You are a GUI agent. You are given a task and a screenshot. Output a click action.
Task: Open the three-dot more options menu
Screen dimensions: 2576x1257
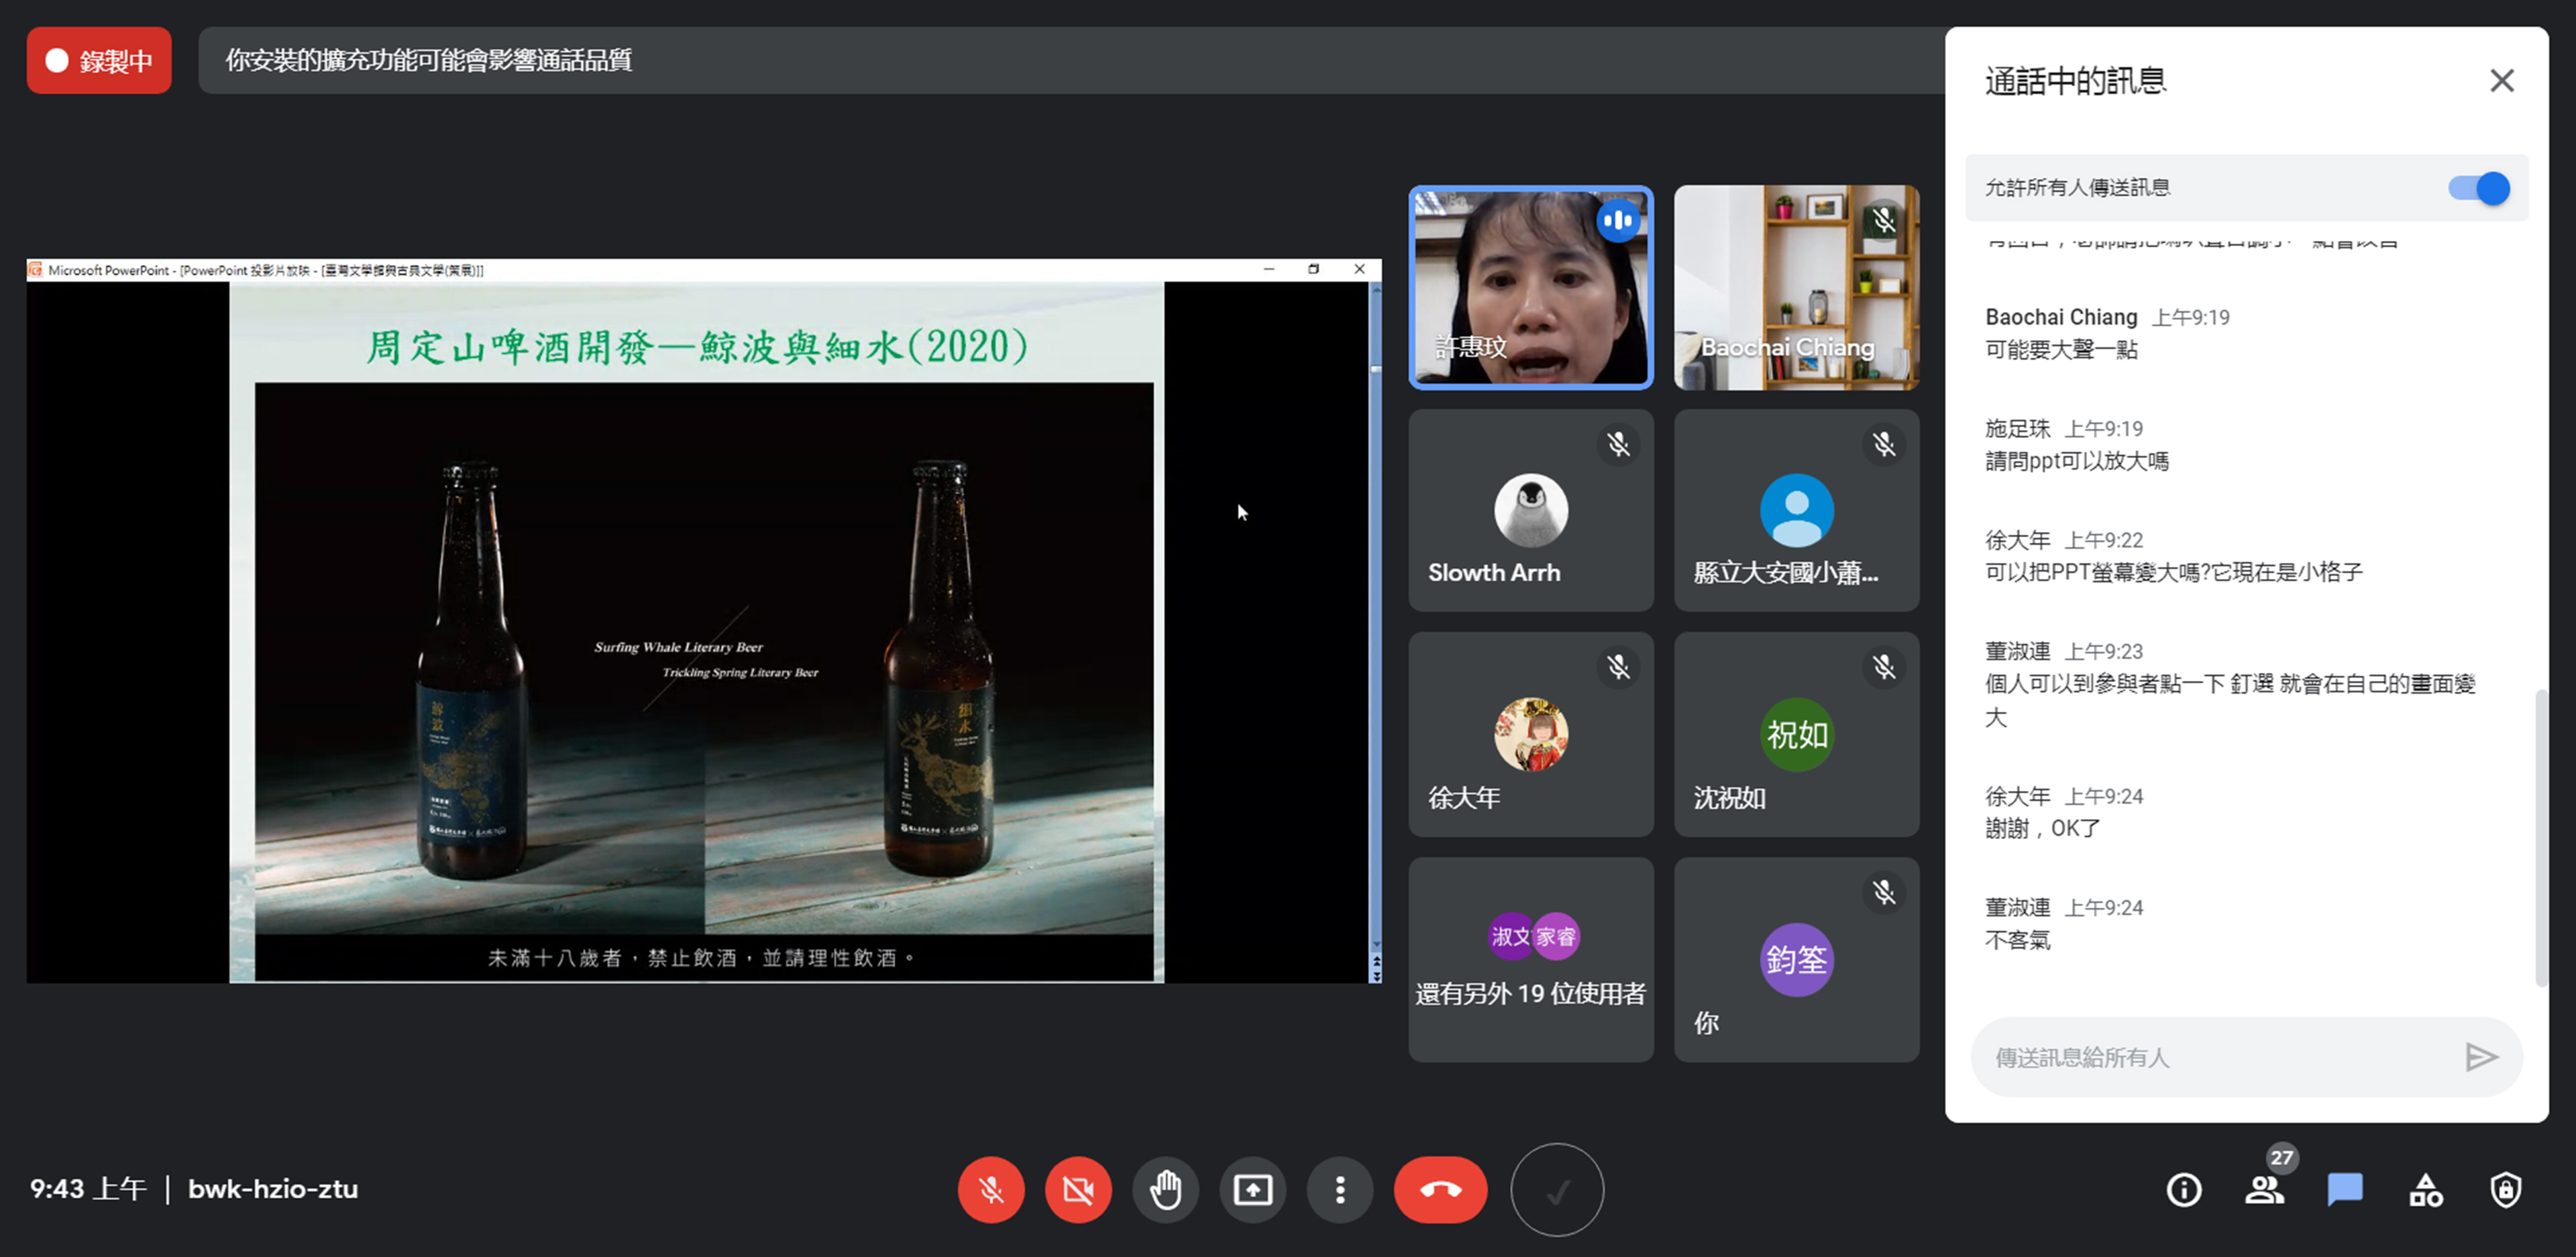pos(1340,1189)
